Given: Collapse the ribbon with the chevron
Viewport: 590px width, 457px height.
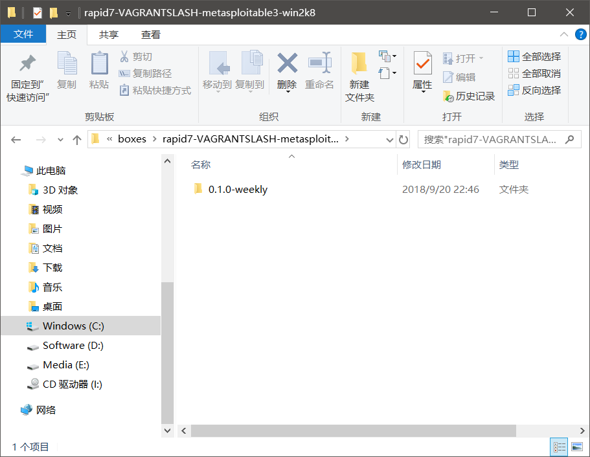Looking at the screenshot, I should [564, 34].
